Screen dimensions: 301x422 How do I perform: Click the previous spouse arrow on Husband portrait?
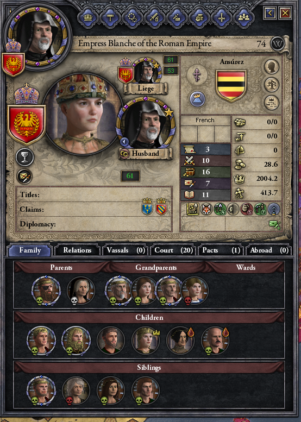click(124, 141)
